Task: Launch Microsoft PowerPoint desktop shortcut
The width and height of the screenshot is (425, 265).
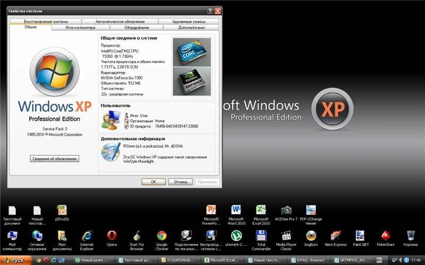Action: 211,215
